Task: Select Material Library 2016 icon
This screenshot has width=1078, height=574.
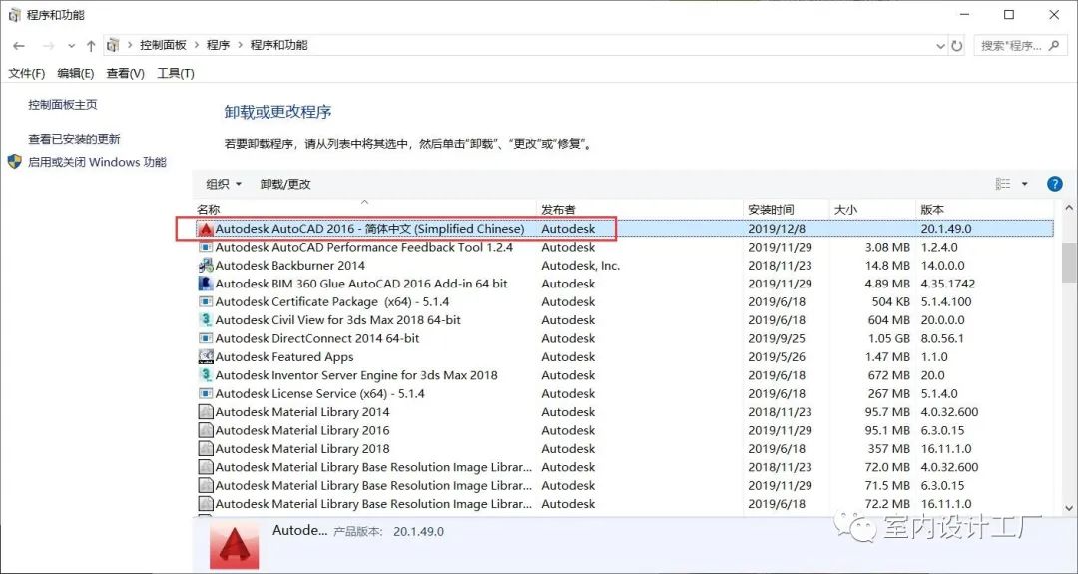Action: [x=205, y=430]
